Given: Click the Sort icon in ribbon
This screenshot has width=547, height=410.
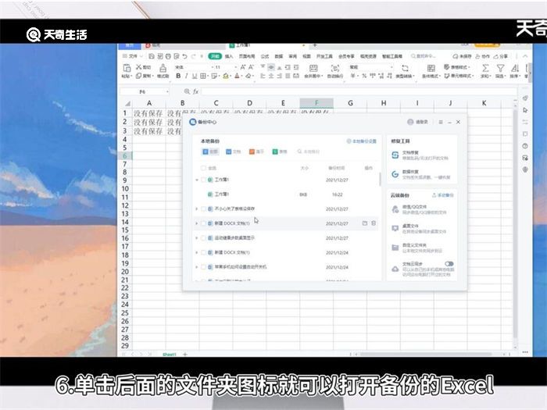Looking at the screenshot, I should tap(515, 68).
